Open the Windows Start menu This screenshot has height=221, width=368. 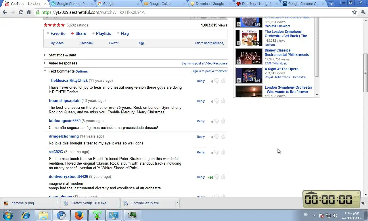7,215
